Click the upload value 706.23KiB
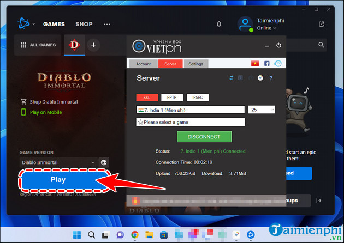 point(185,174)
